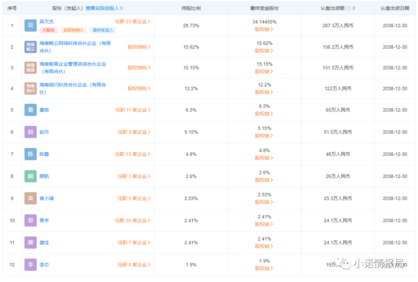Open 陈露 shareholder name link
Screen dimensions: 418x282
pos(44,154)
